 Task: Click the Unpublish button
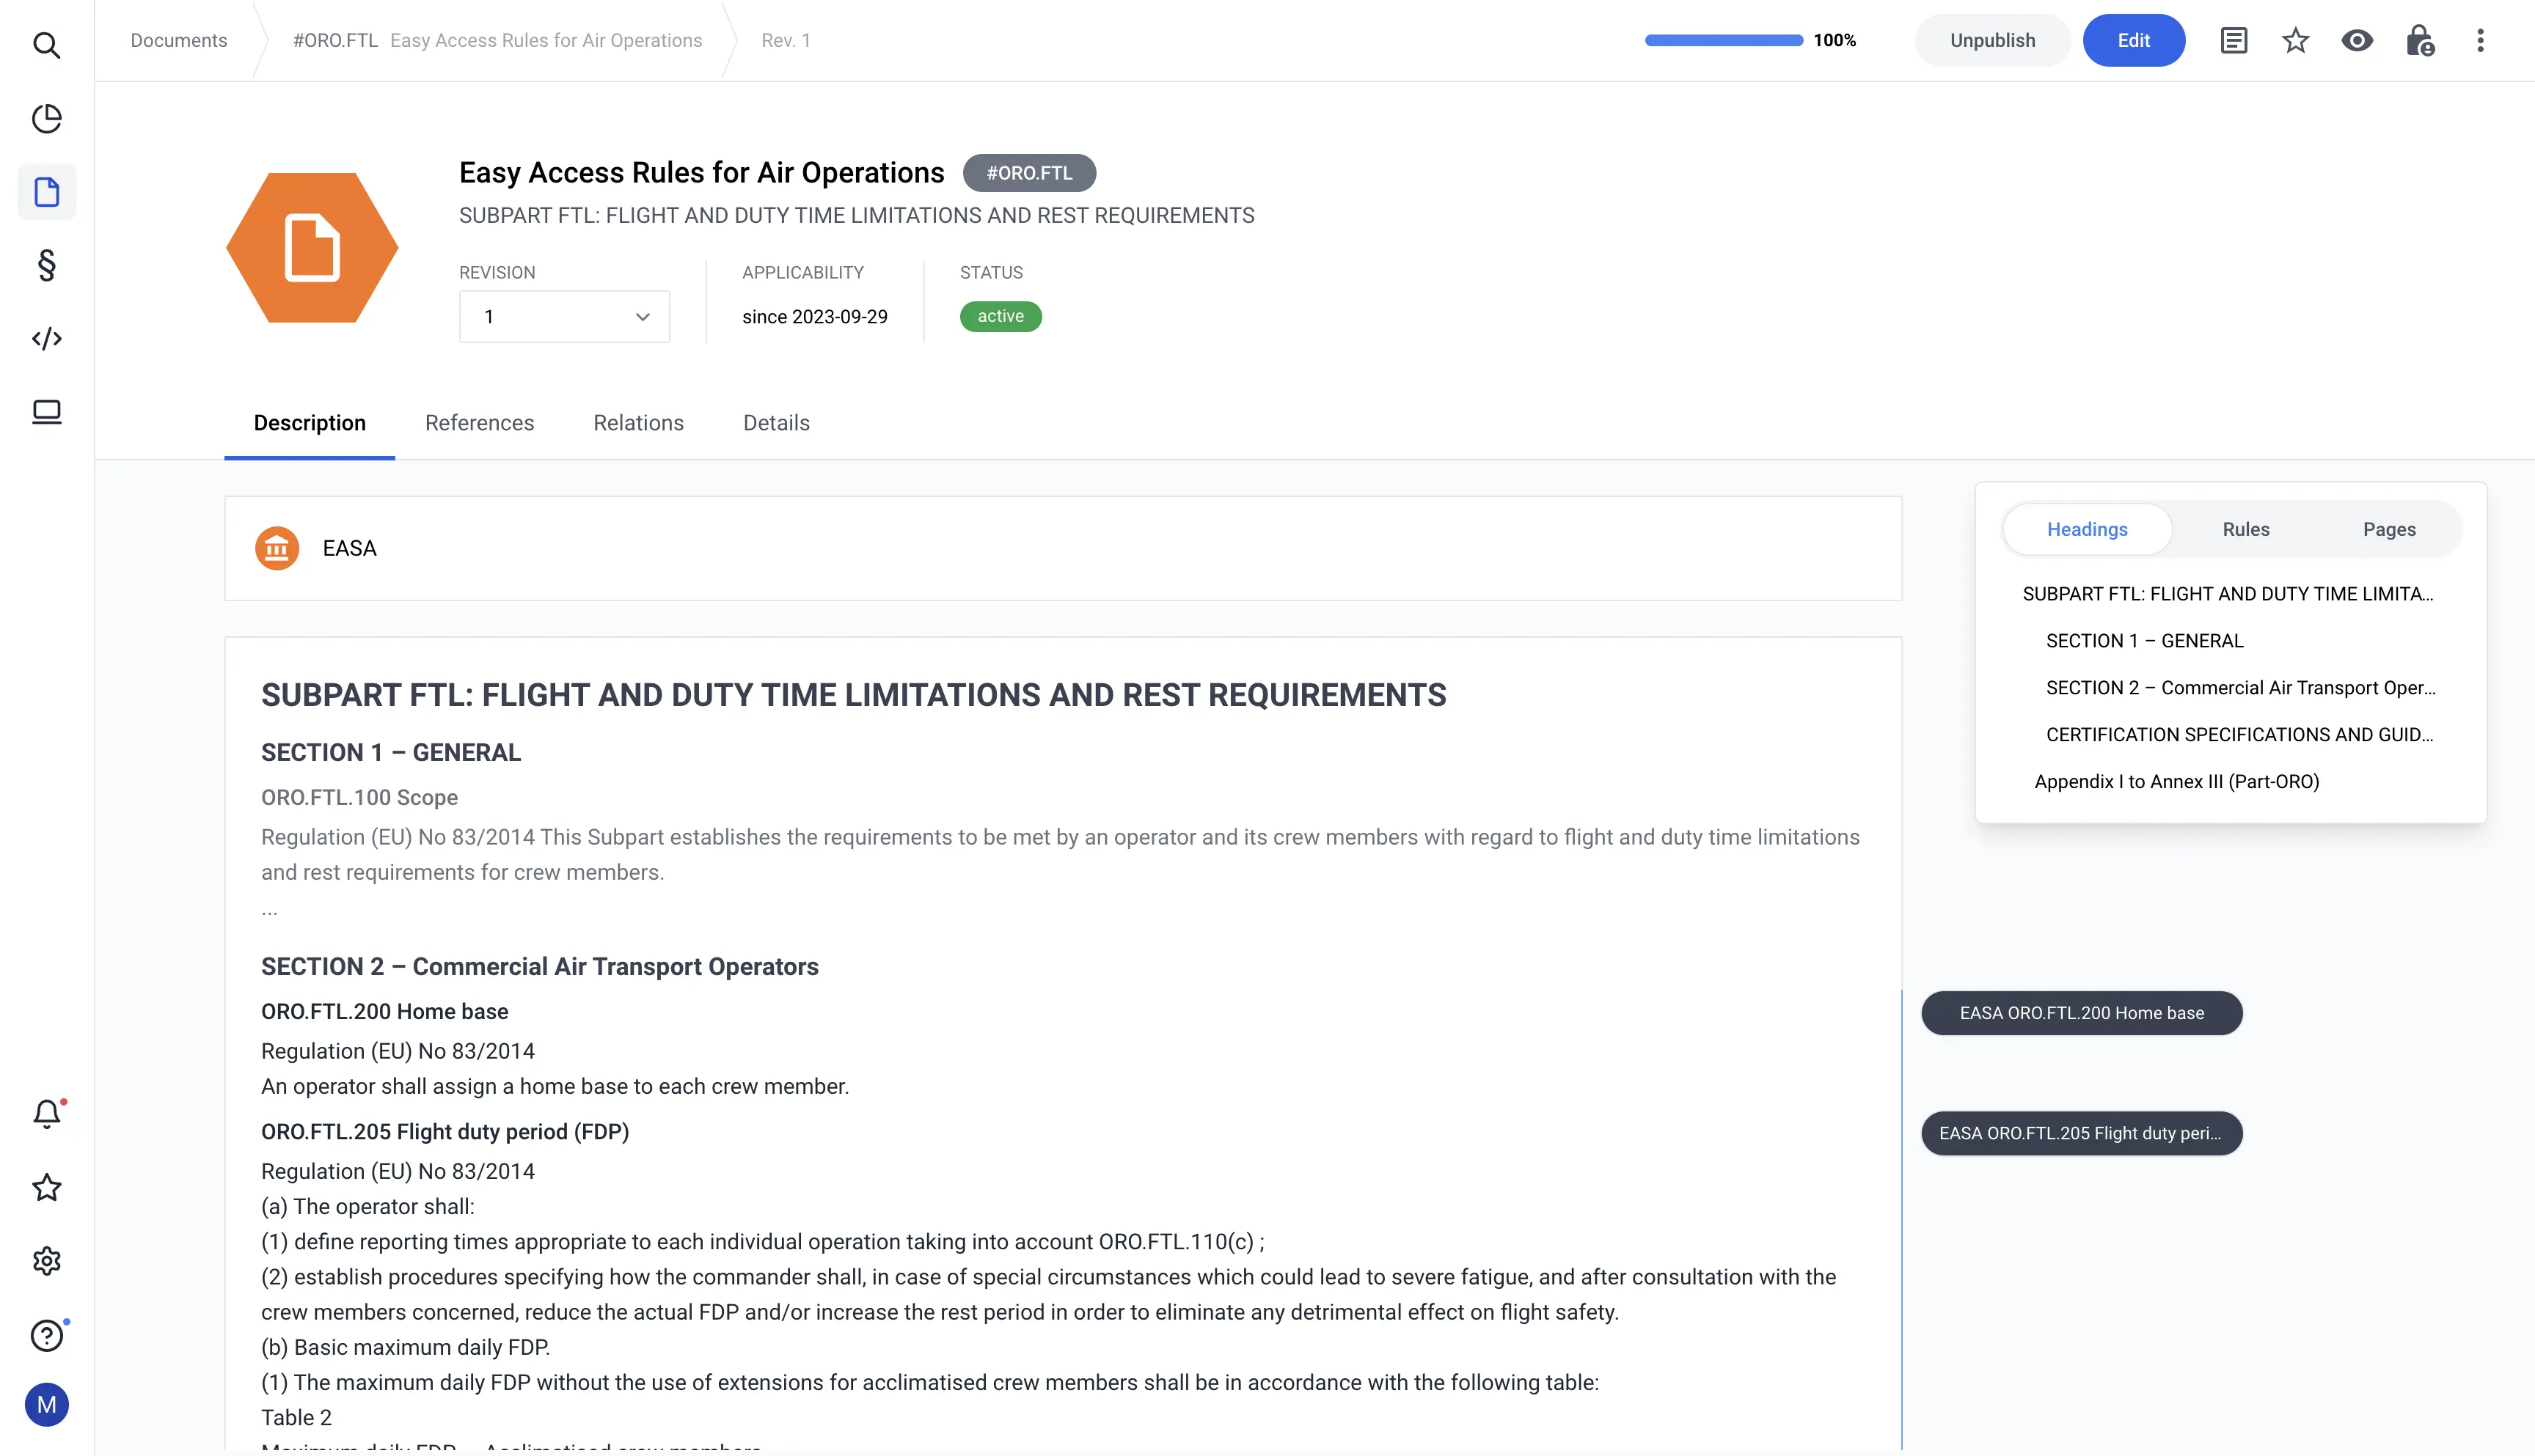(1991, 41)
